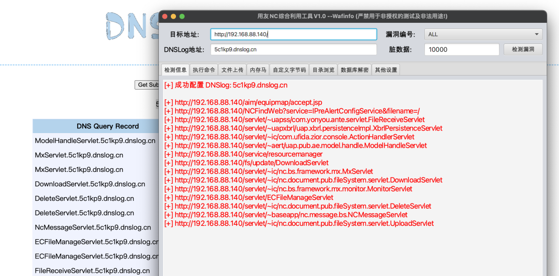Select the 自定义字节码 tab
This screenshot has height=276, width=559.
[x=289, y=70]
